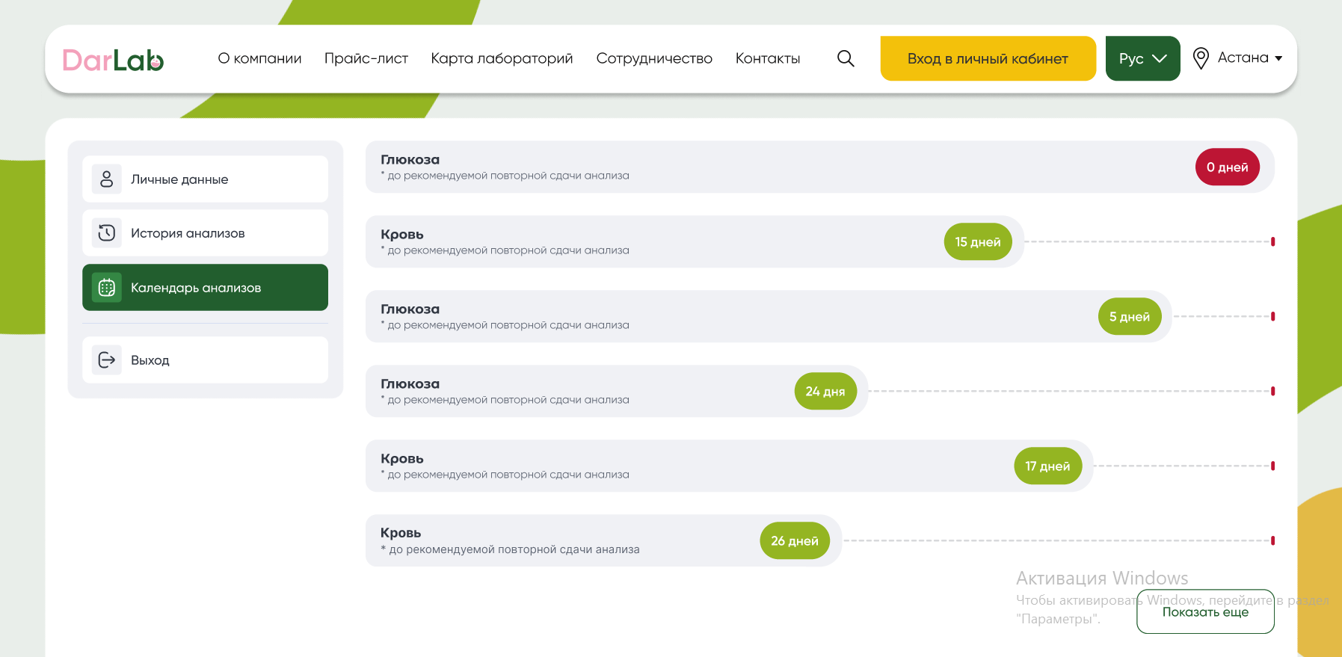The image size is (1342, 657).
Task: Navigate to Карта лабораторий
Action: click(x=502, y=58)
